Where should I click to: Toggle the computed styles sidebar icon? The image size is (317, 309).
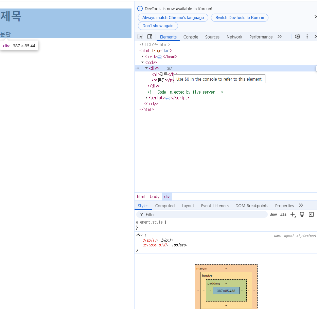click(x=311, y=215)
